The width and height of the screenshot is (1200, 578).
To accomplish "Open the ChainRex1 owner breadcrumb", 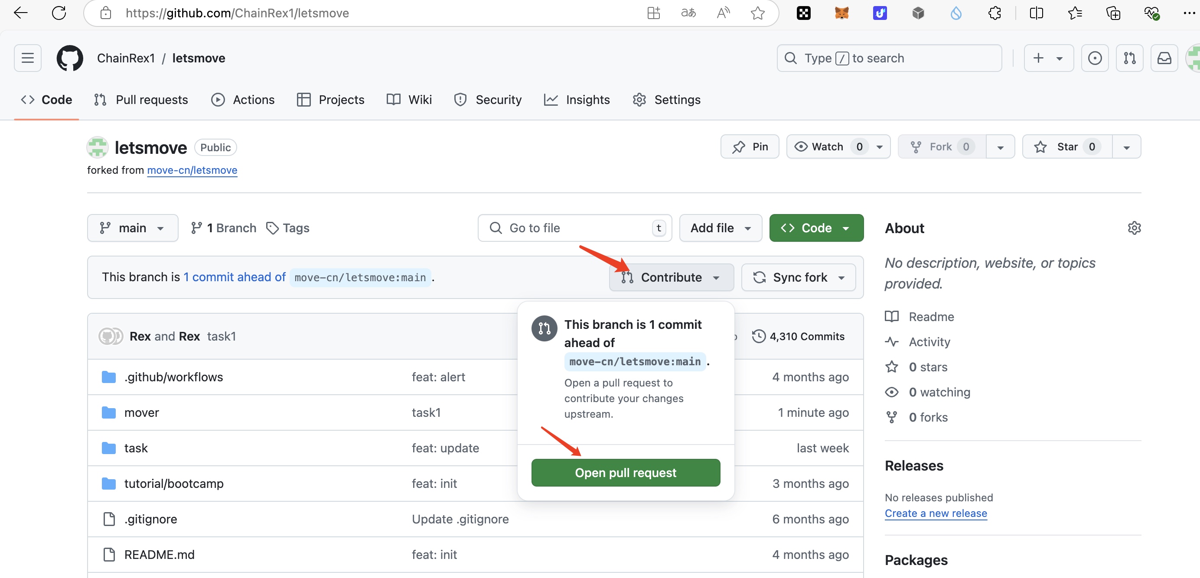I will pos(126,58).
